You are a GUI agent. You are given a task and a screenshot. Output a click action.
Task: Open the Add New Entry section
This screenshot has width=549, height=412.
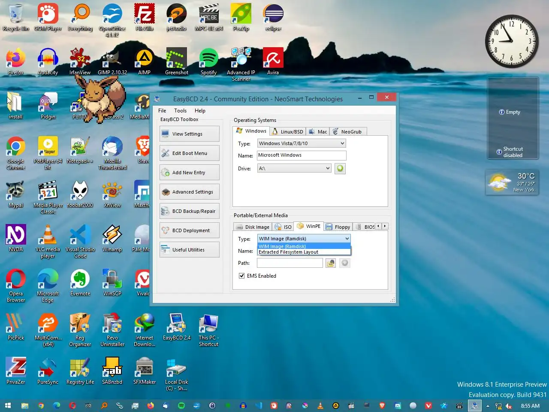coord(189,173)
